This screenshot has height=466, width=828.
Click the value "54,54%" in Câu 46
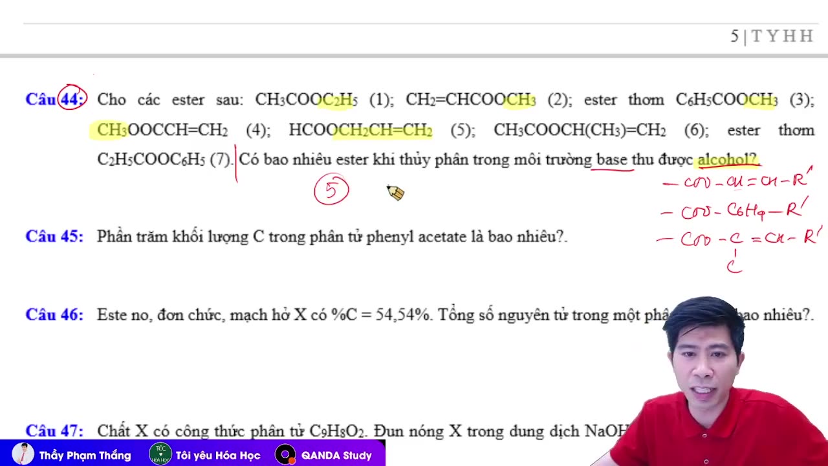403,315
